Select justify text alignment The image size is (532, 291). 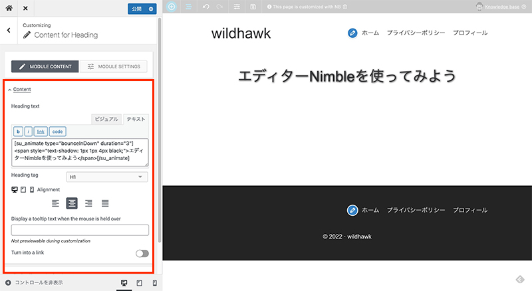tap(105, 203)
